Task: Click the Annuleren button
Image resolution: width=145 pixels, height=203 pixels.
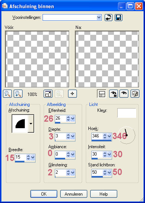Action: pyautogui.click(x=74, y=194)
